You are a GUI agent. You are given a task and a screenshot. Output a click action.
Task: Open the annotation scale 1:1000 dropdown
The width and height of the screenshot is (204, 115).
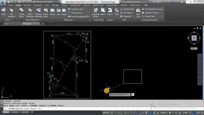[x=164, y=112]
